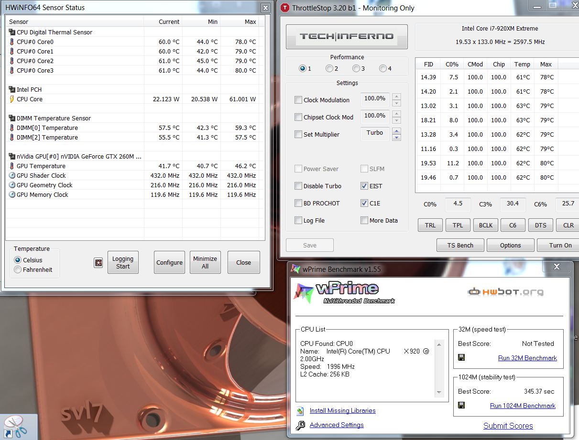Click the Turn On button
Viewport: 579px width, 440px height.
pos(558,245)
